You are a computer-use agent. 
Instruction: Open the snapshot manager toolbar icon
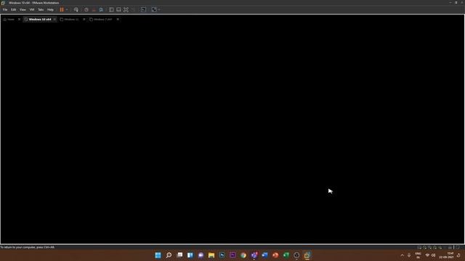click(x=101, y=9)
